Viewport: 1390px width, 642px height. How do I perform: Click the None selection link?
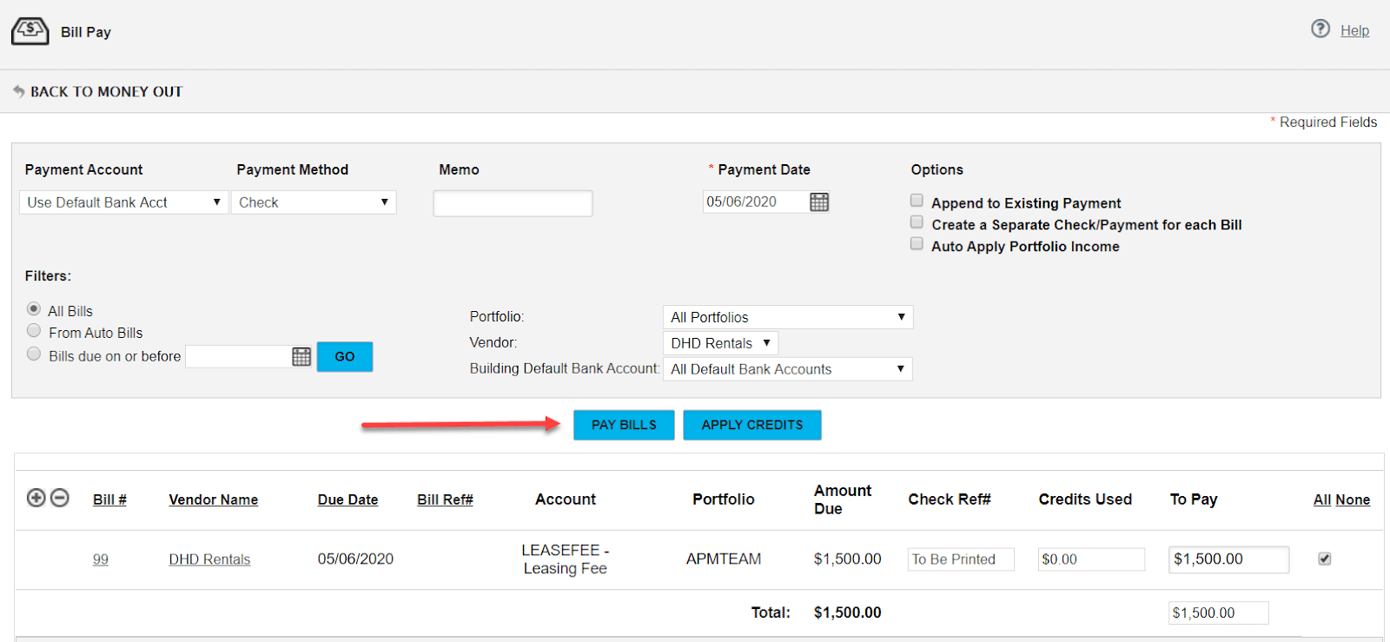click(x=1353, y=500)
